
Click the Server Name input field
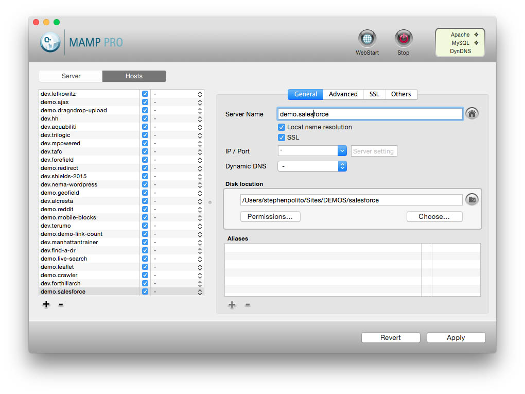(x=370, y=114)
